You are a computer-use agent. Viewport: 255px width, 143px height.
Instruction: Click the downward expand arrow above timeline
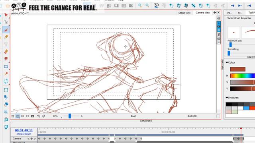149,121
